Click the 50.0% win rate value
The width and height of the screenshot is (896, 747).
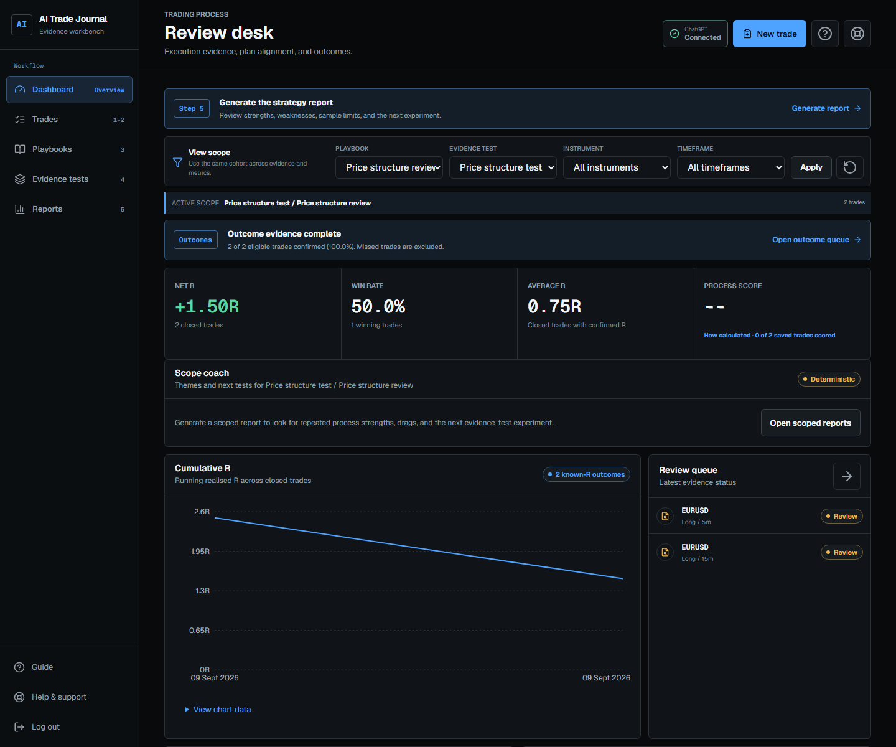click(378, 307)
